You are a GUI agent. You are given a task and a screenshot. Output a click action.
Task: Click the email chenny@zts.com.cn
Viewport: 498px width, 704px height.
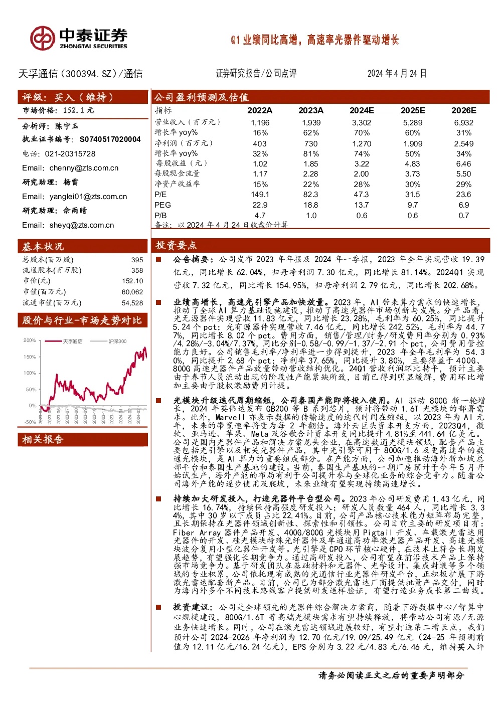[84, 168]
